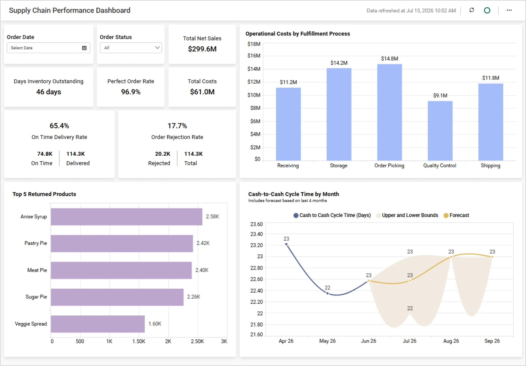Click the $14.8M label above Order Picking
526x366 pixels.
(x=390, y=59)
